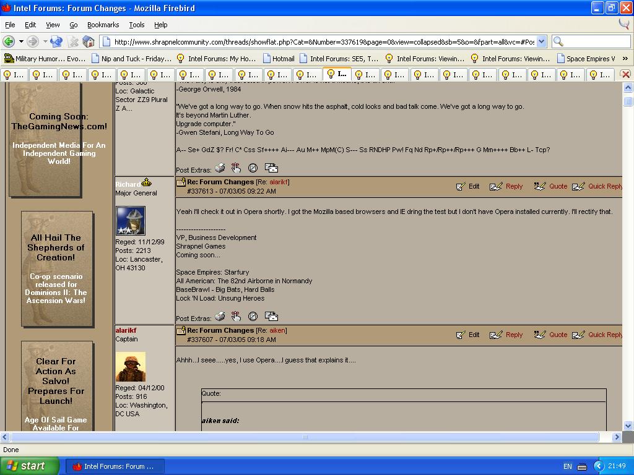Open the Tools menu
Screen dimensions: 634x475
tap(136, 25)
